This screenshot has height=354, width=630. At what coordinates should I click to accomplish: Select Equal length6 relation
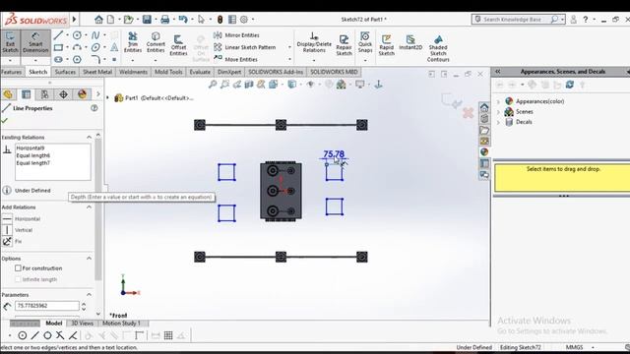click(32, 155)
